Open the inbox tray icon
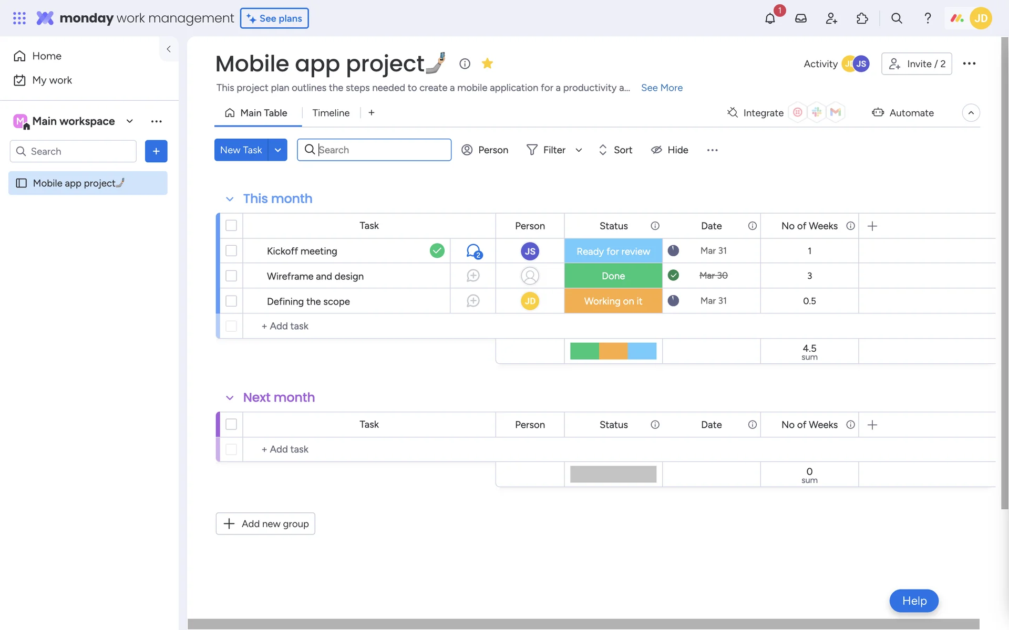Viewport: 1009px width, 630px height. click(800, 18)
